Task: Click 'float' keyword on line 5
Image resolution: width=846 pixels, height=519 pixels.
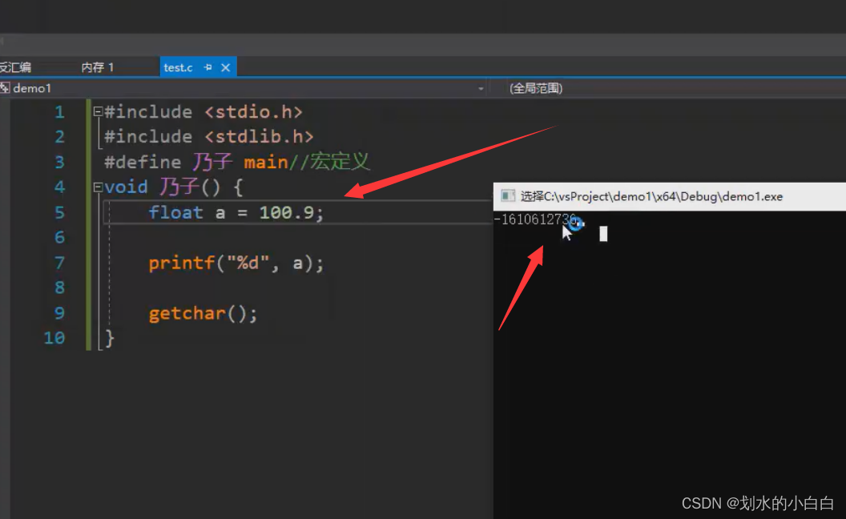Action: [176, 212]
